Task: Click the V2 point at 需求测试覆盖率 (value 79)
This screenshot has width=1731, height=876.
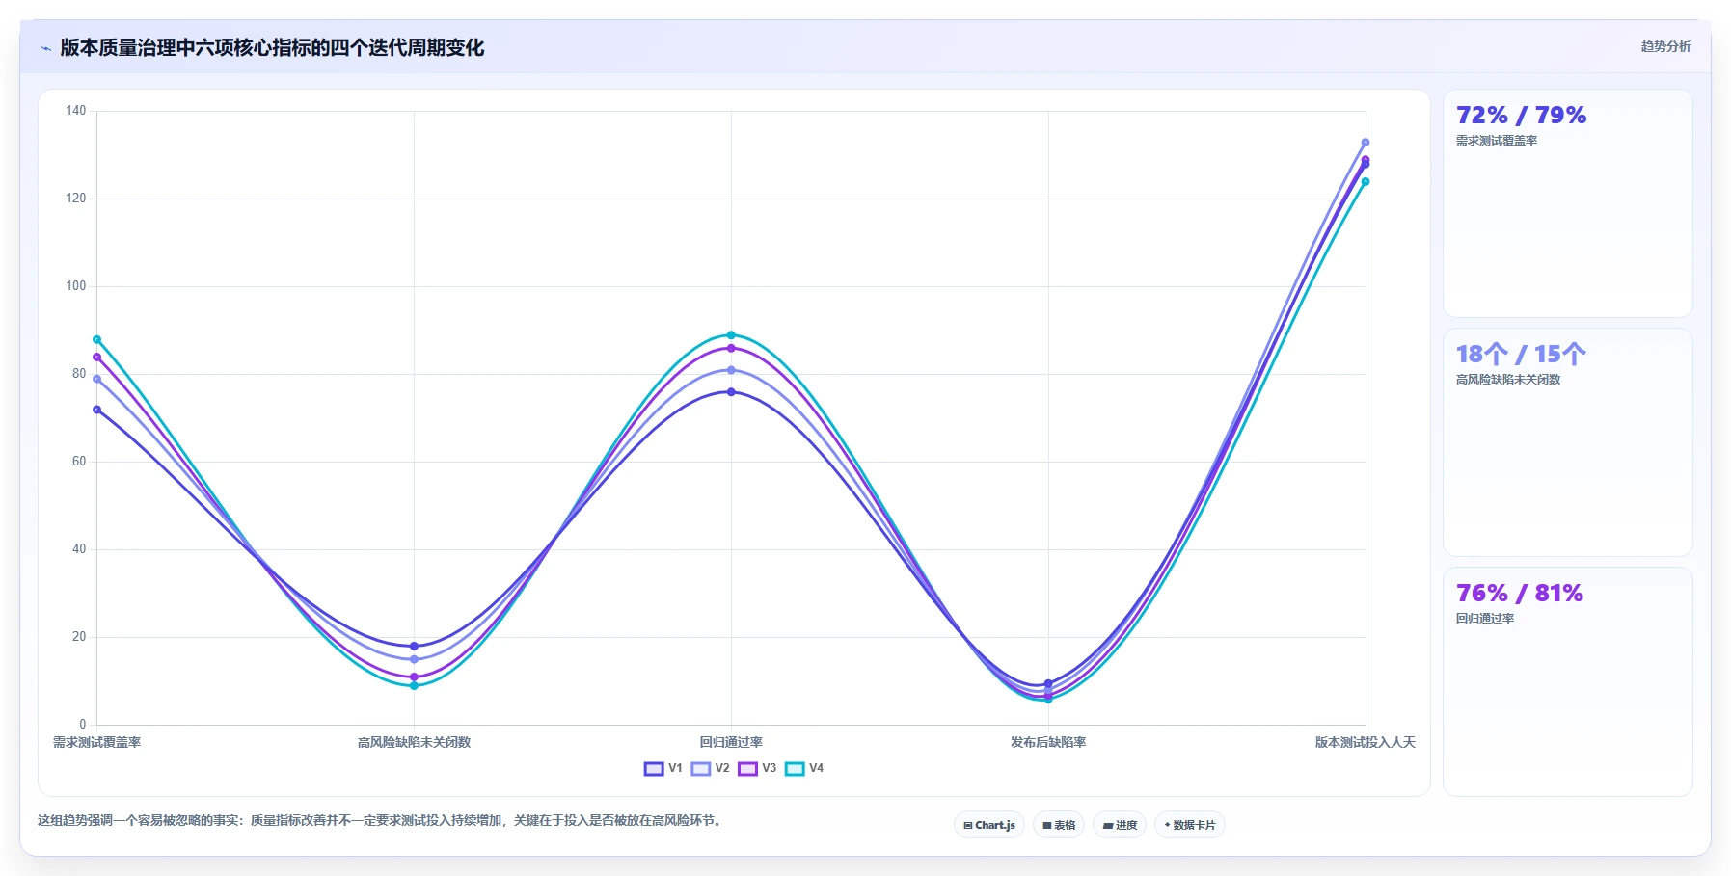Action: pos(96,379)
